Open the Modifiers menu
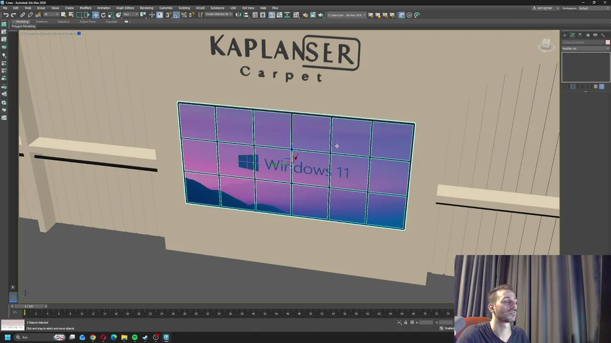 point(85,8)
